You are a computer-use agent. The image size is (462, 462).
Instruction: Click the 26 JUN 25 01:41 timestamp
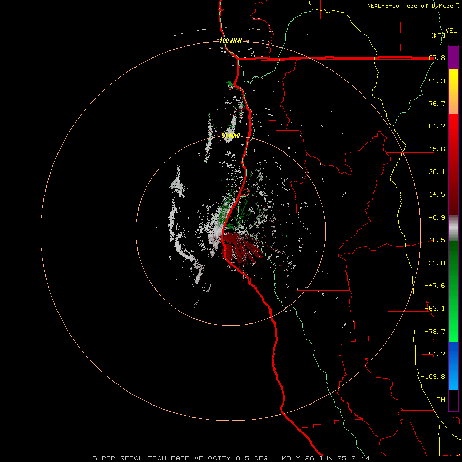coord(339,458)
